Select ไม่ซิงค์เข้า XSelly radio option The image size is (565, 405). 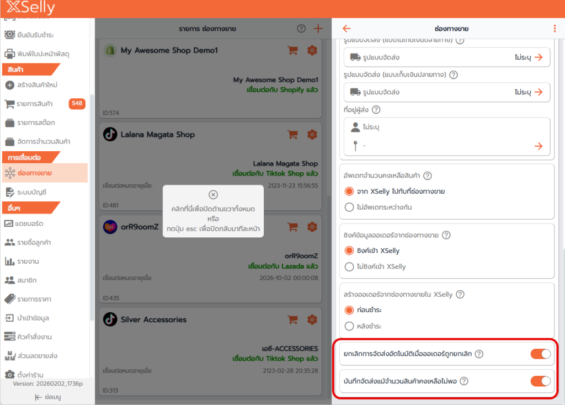349,267
